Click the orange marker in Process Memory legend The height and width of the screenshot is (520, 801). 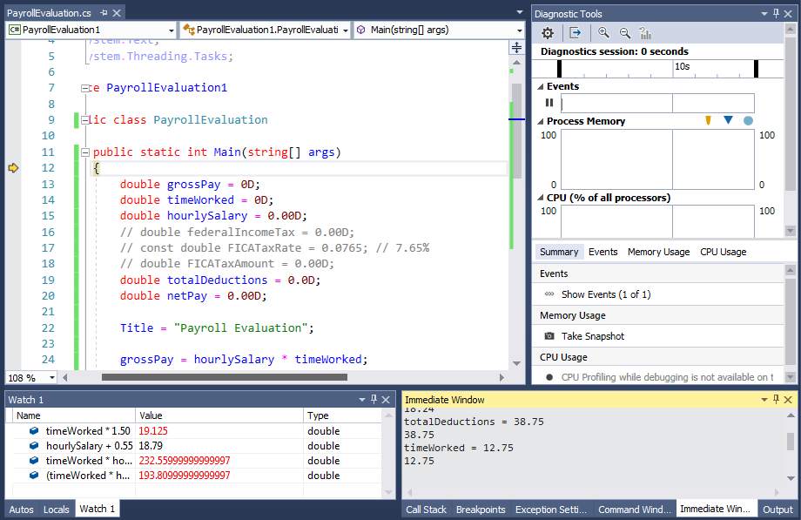pyautogui.click(x=708, y=120)
